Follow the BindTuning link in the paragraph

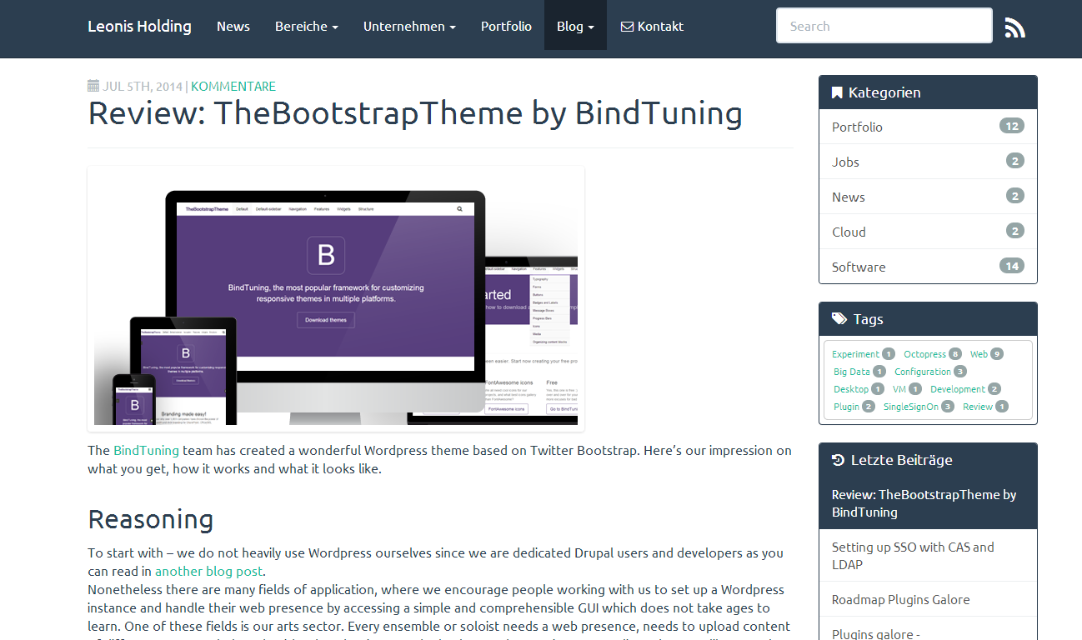click(146, 450)
